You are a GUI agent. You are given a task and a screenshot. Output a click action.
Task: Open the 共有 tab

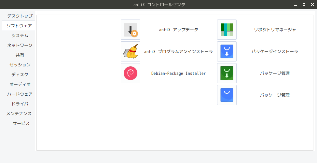(x=20, y=55)
